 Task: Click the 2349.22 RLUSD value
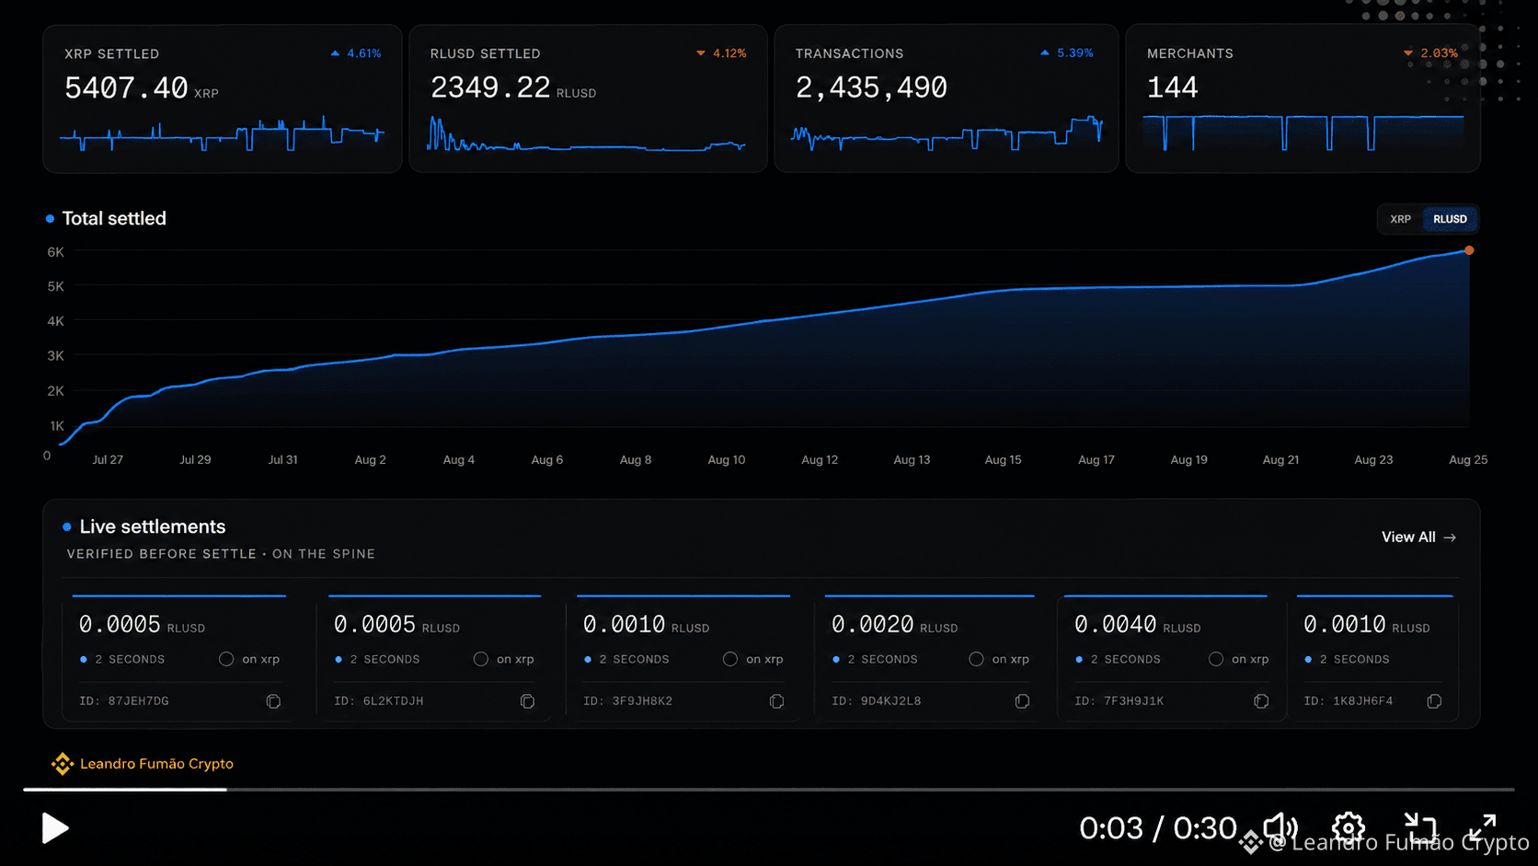tap(513, 88)
